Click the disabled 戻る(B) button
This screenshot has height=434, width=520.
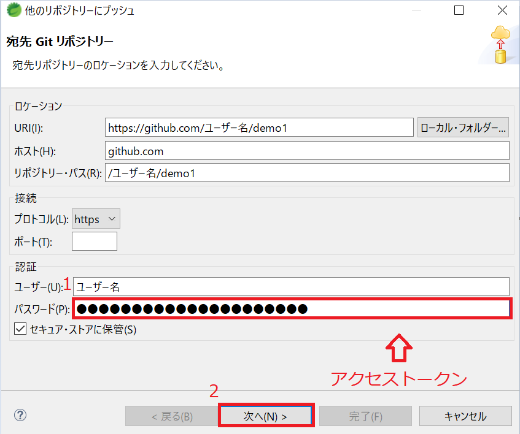coord(173,415)
